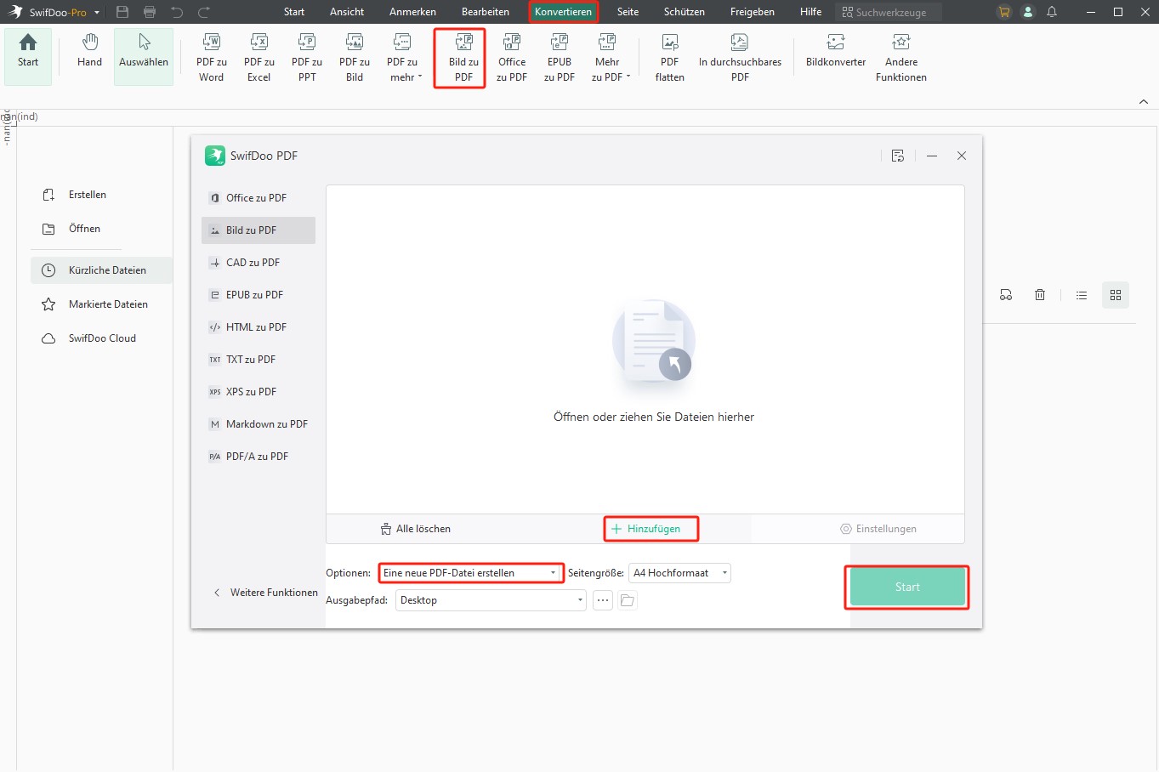Open Einstellungen in the dialog
This screenshot has width=1159, height=772.
[878, 529]
